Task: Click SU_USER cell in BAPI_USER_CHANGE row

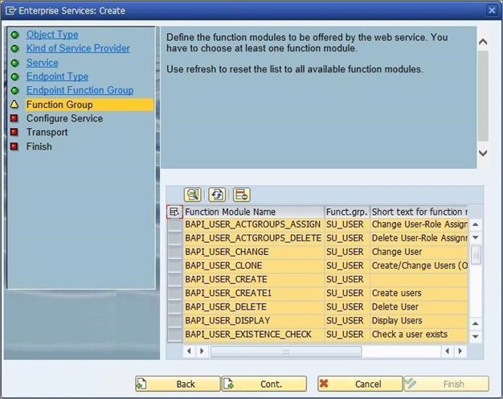Action: click(x=347, y=252)
